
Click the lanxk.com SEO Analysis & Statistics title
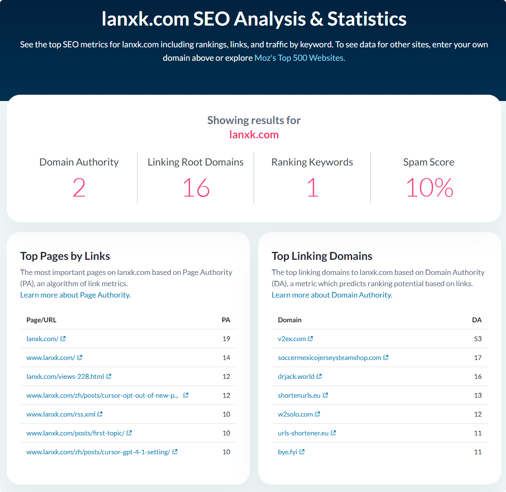[254, 19]
